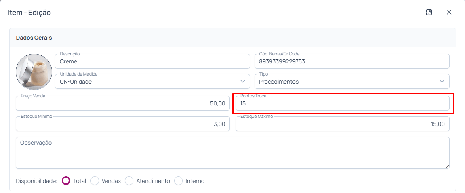Click inside the Observação text area
The image size is (465, 193).
[x=233, y=153]
